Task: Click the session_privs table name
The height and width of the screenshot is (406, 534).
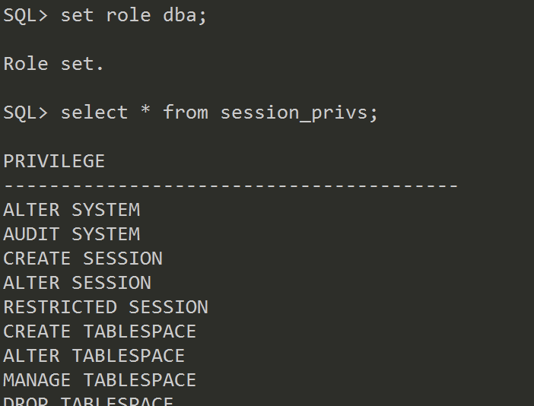Action: click(x=299, y=113)
